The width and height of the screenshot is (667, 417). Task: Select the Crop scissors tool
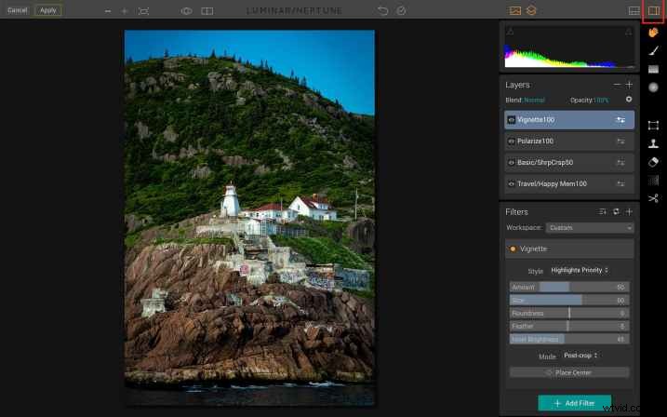(x=653, y=198)
